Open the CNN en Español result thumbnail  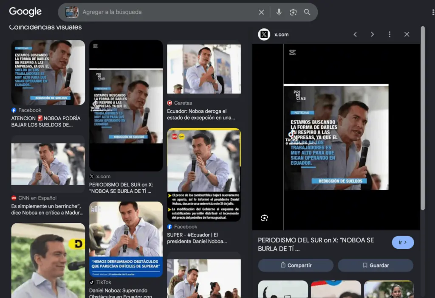click(48, 164)
